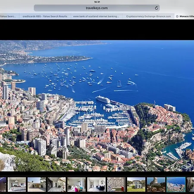Select the partially visible street thumbnail at right edge
194x194 pixels.
pyautogui.click(x=191, y=185)
